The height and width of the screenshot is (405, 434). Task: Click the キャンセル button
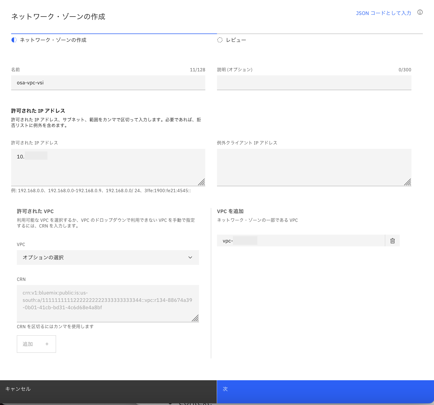pyautogui.click(x=108, y=392)
